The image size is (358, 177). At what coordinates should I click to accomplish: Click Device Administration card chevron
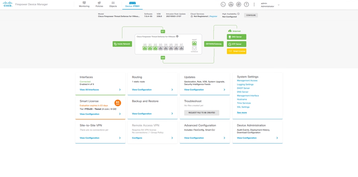(277, 138)
